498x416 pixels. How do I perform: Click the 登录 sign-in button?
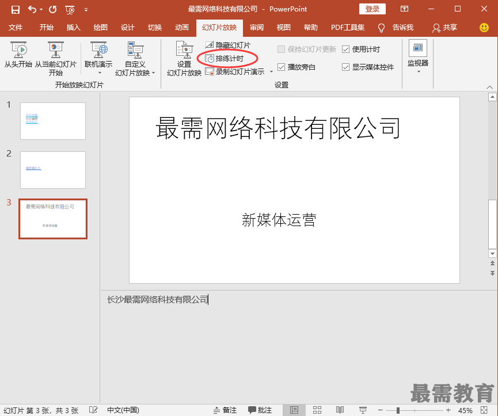click(x=372, y=9)
